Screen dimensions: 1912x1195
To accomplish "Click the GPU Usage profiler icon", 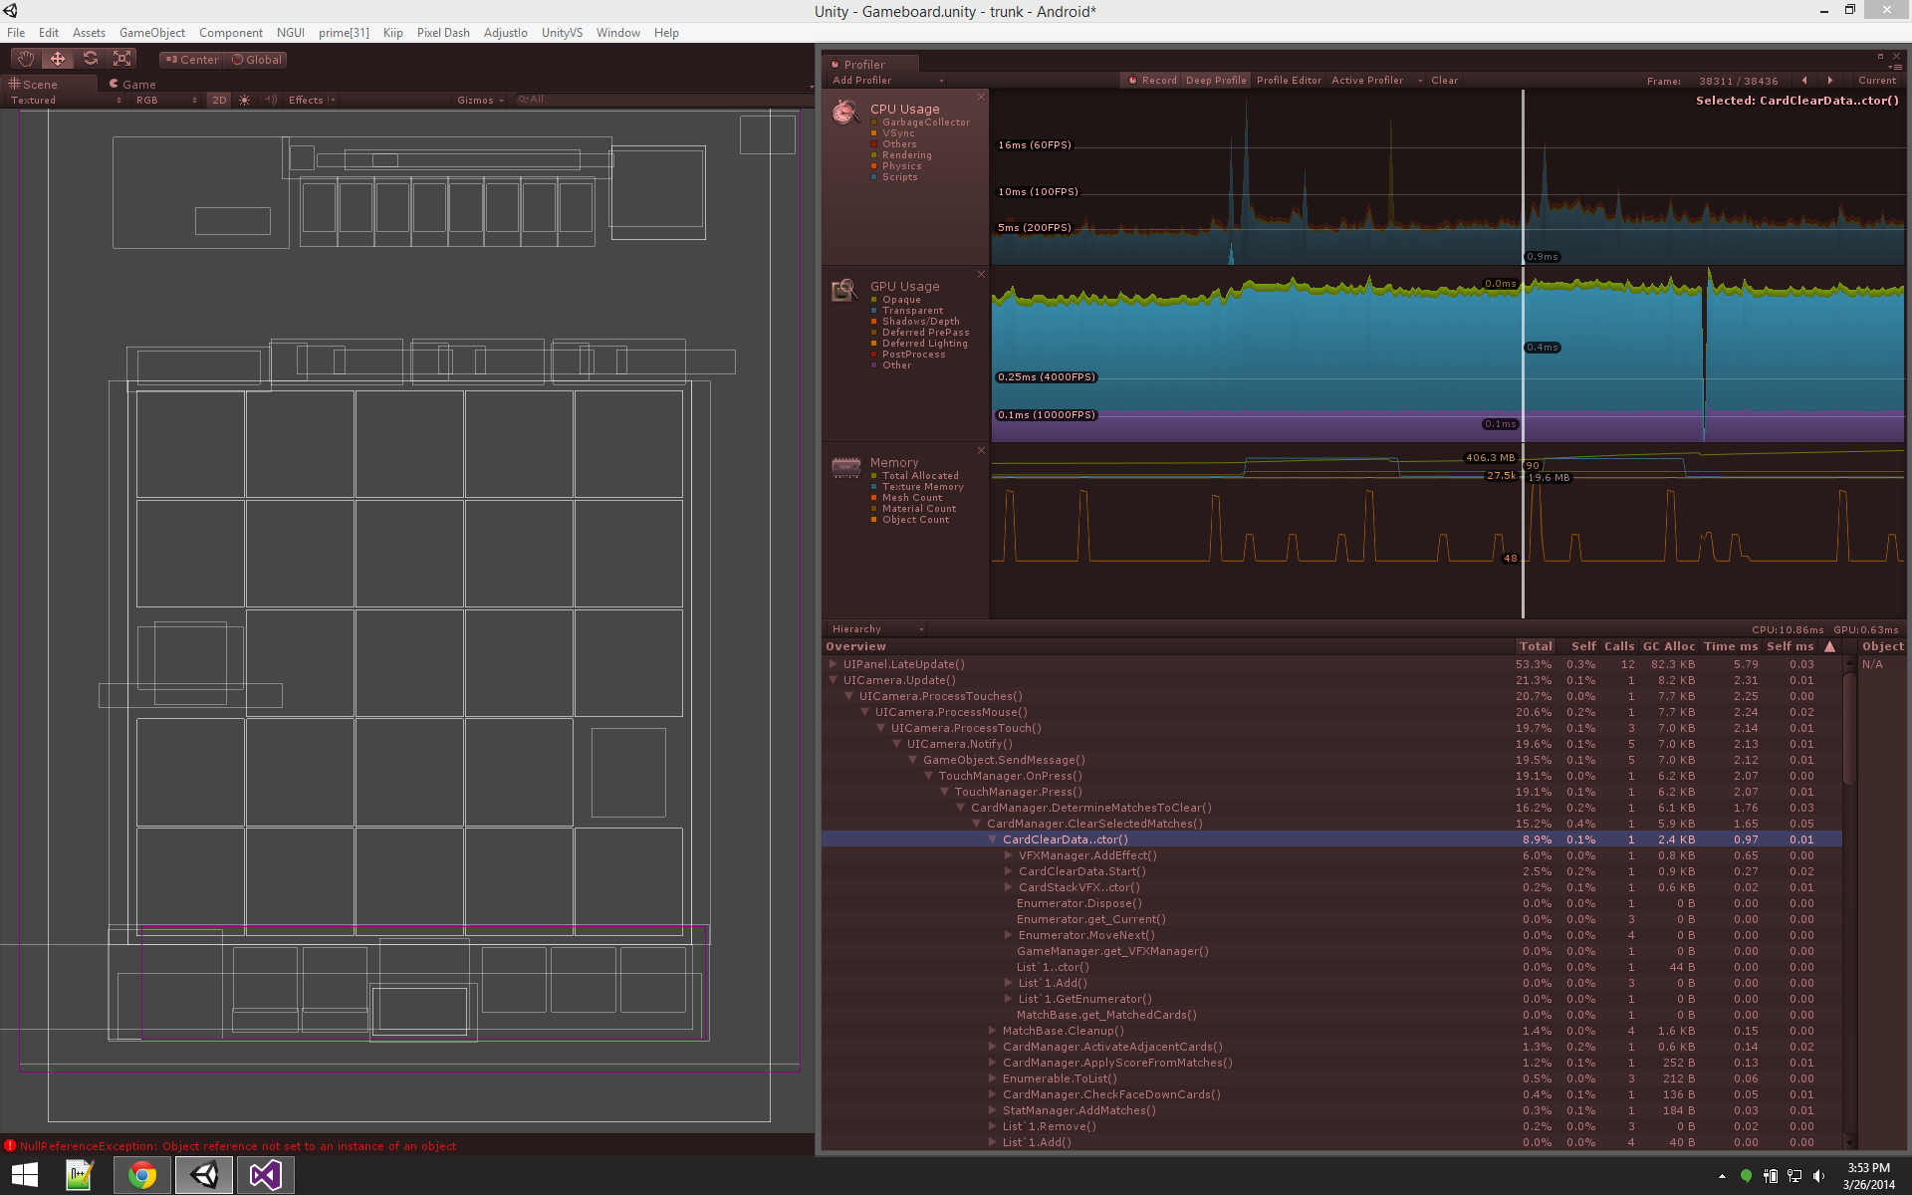I will (x=845, y=290).
